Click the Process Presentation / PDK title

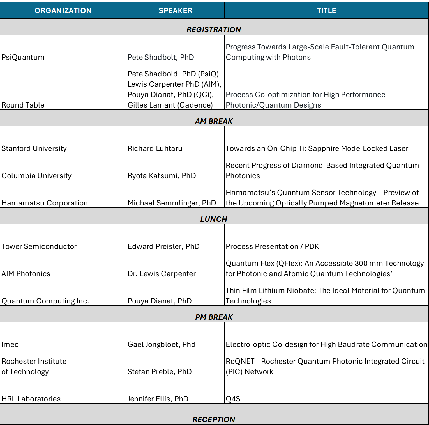326,237
